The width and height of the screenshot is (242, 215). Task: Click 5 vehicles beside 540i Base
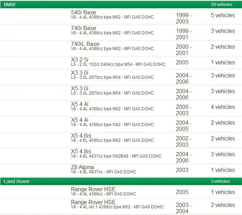pos(223,15)
